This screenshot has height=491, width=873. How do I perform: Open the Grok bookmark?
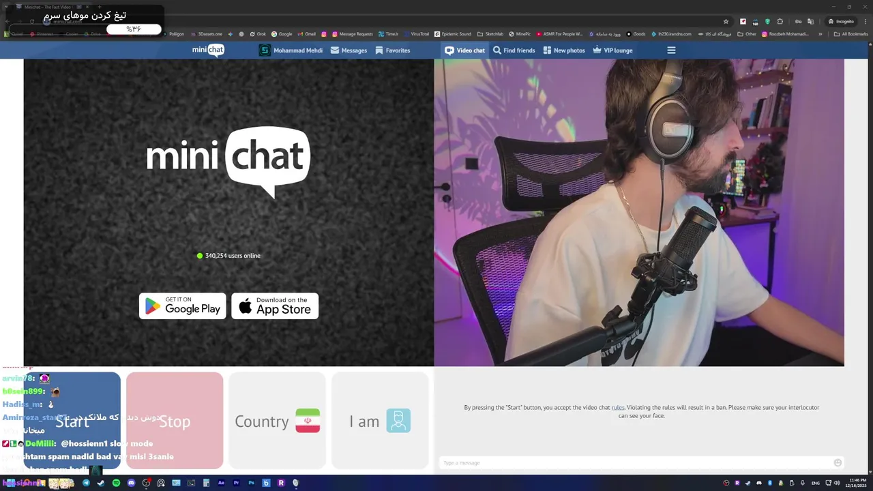pos(257,33)
